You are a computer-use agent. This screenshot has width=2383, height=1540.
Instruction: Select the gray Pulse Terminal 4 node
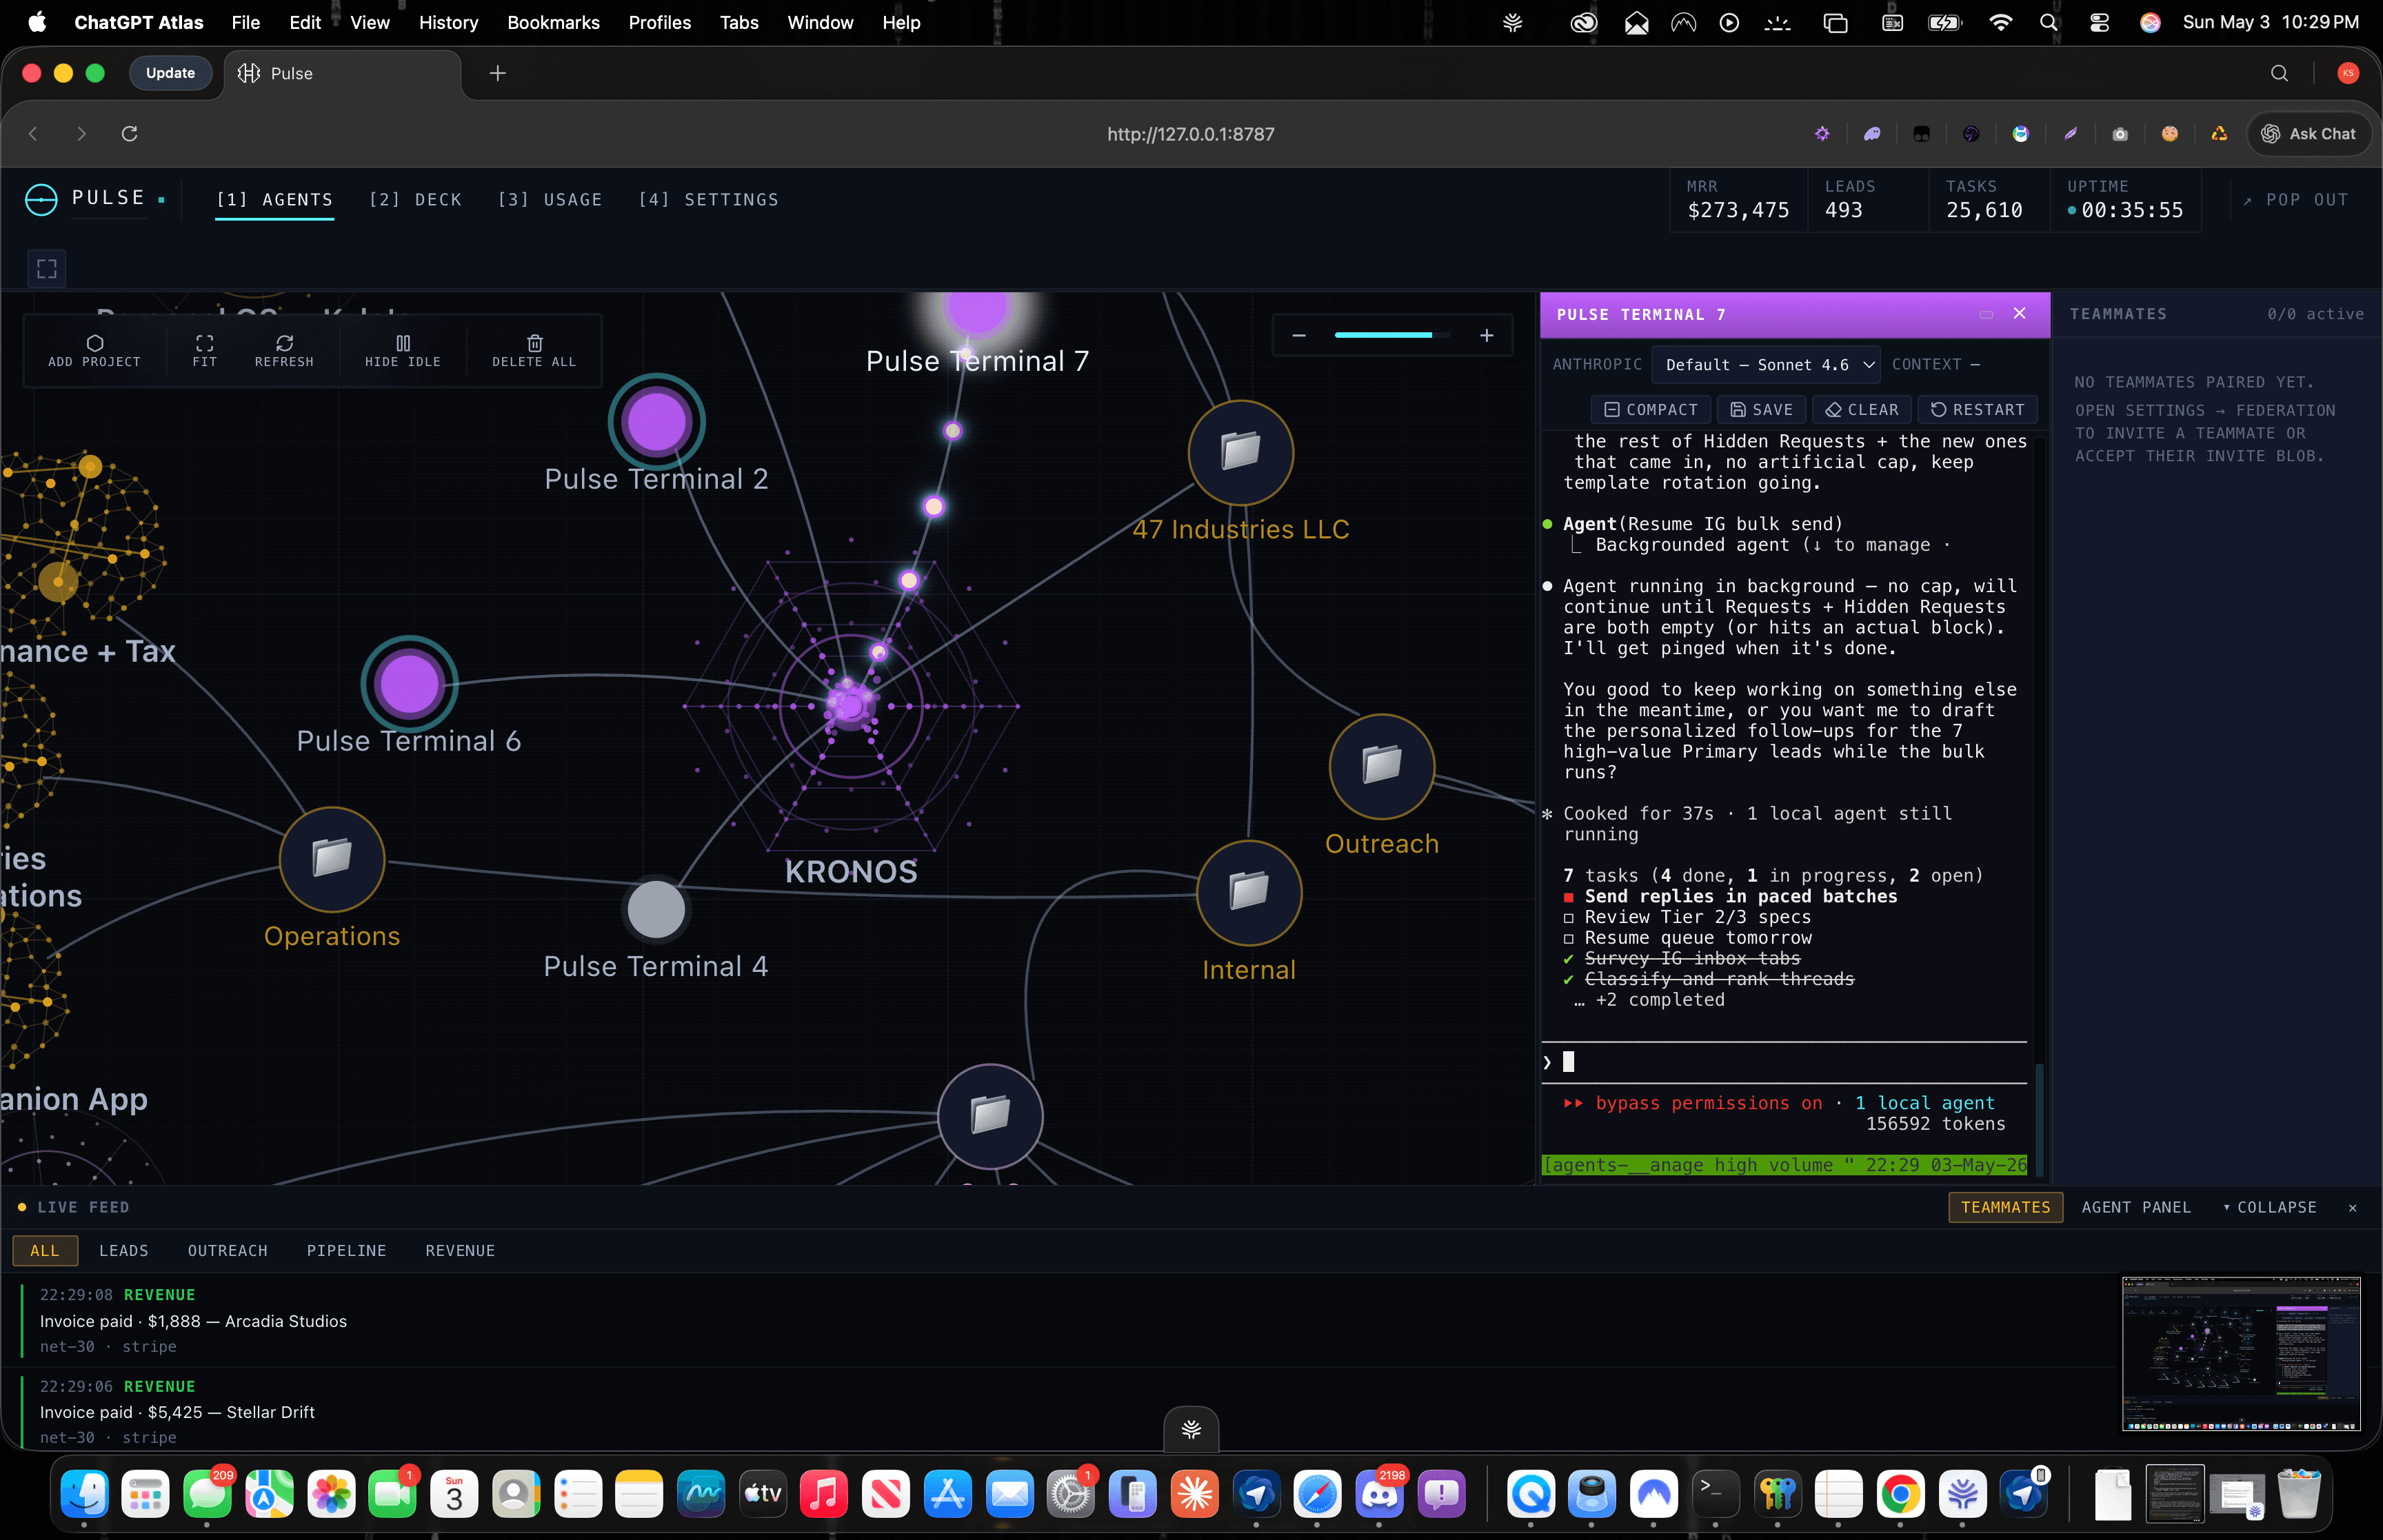pyautogui.click(x=656, y=909)
